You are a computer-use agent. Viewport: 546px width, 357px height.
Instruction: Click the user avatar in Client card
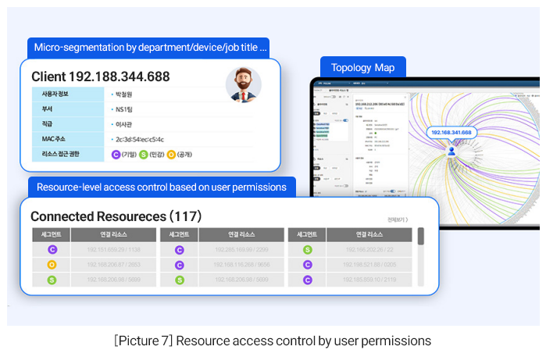tap(243, 85)
